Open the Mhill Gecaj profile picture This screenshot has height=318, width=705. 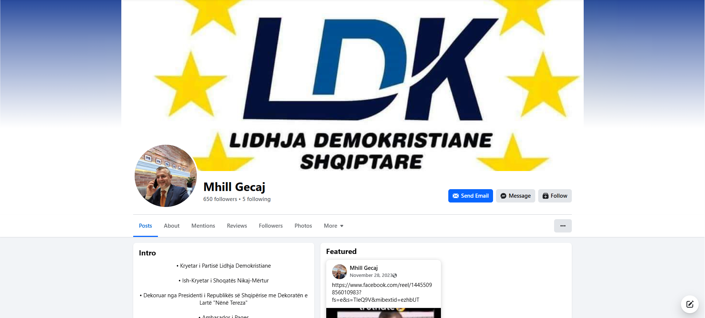pyautogui.click(x=166, y=176)
